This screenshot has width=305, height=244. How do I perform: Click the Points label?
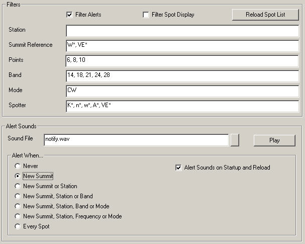[x=16, y=60]
